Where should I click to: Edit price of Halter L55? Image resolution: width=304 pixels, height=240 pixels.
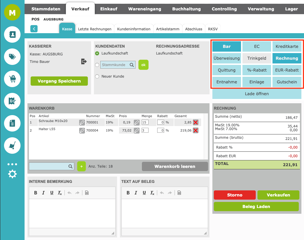[137, 130]
